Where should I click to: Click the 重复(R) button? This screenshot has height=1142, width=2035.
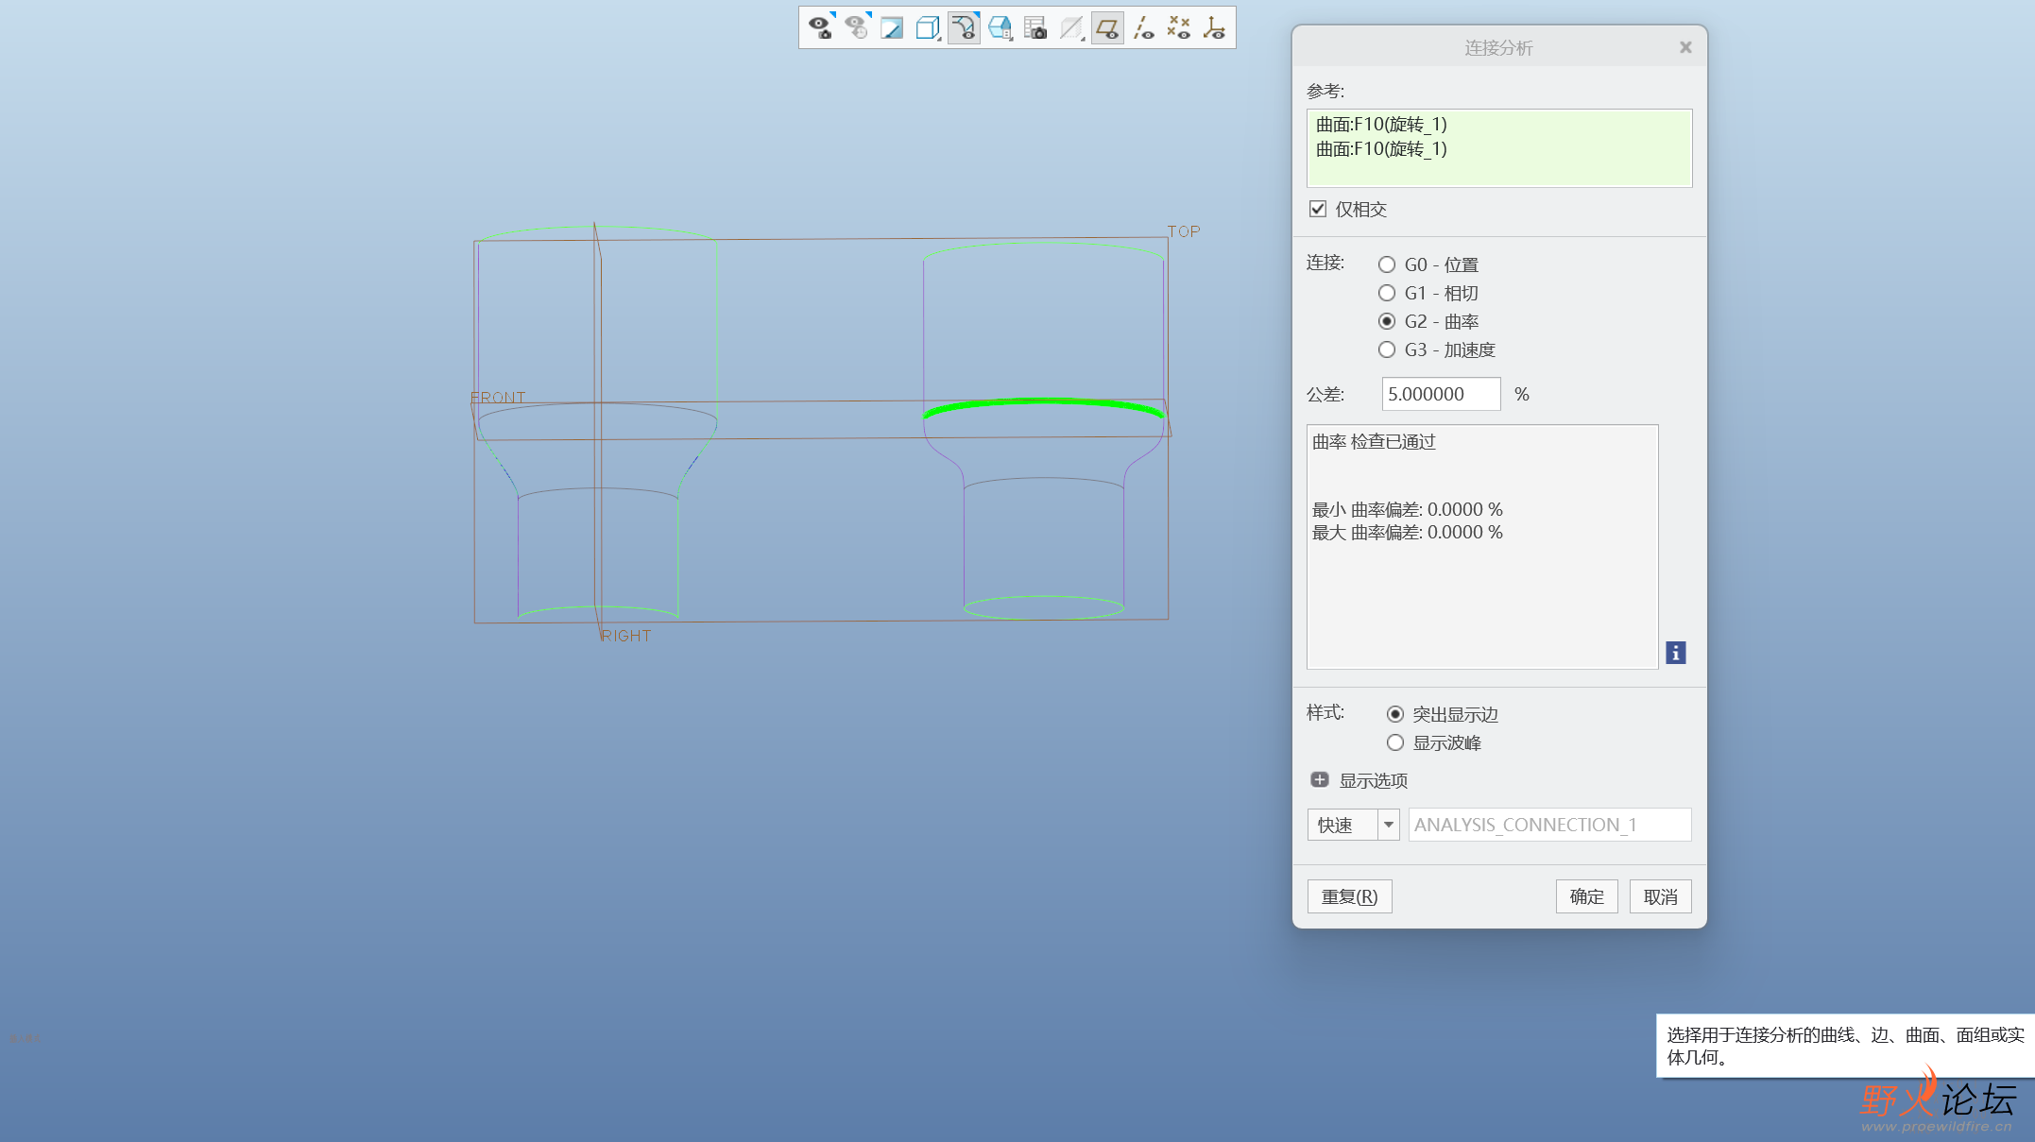[1349, 896]
